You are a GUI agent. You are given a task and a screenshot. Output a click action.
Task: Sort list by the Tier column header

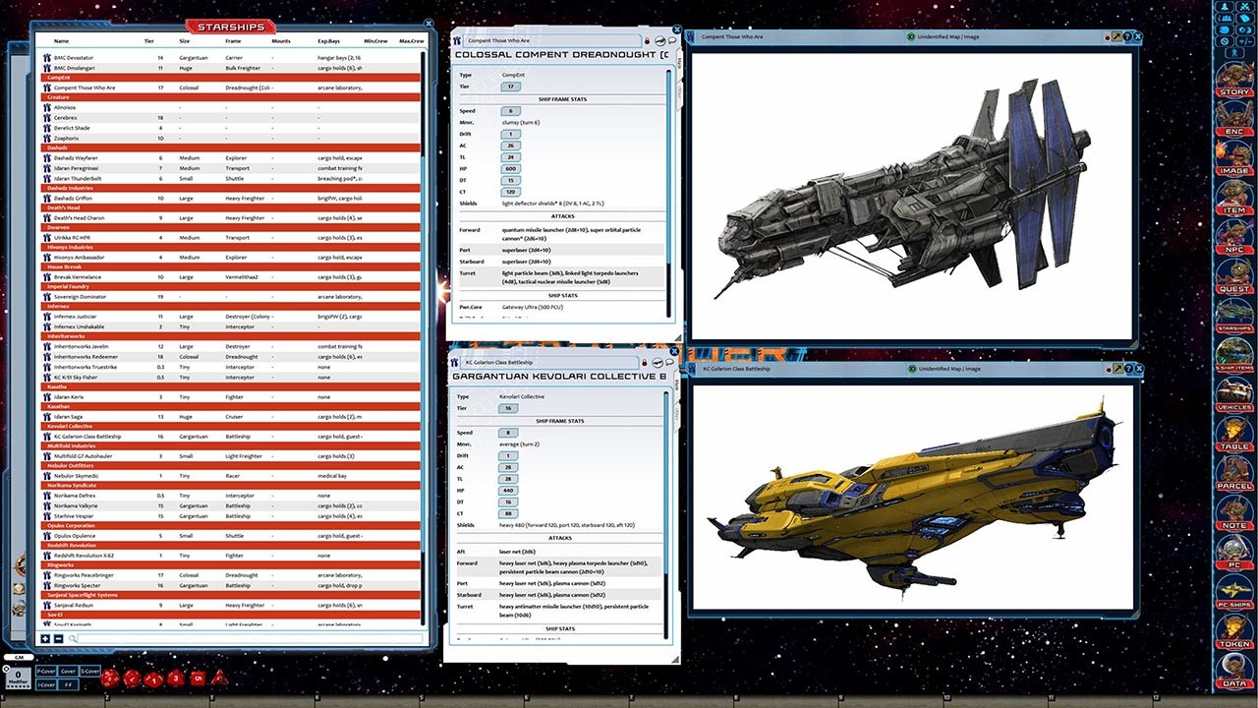point(149,41)
